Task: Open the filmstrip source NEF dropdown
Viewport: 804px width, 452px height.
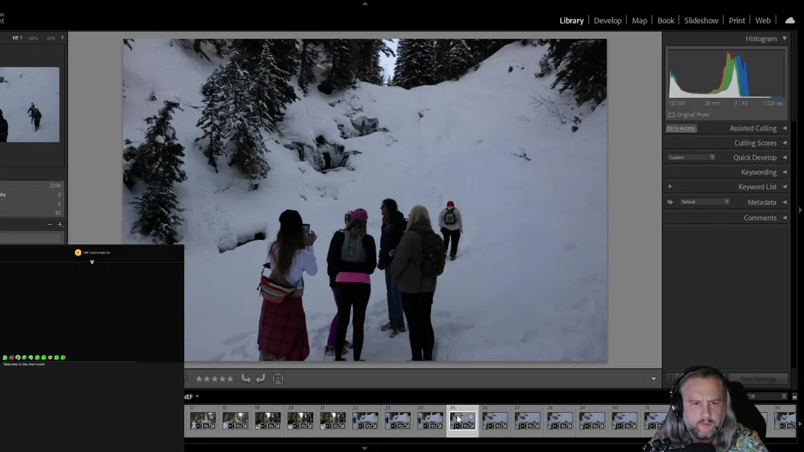Action: (x=192, y=397)
